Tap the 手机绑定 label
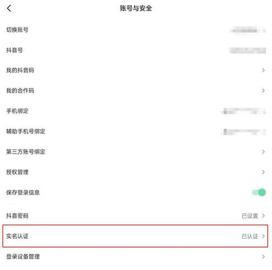Screen dimensions: 272x270 click(x=17, y=111)
